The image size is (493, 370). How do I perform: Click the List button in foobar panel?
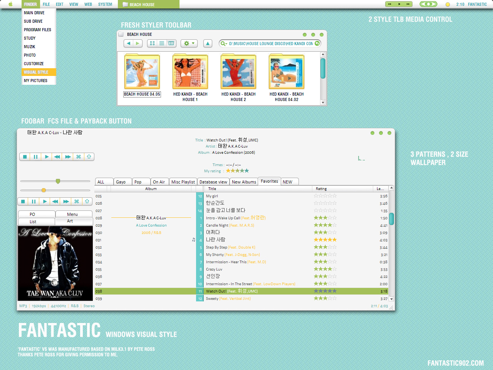pyautogui.click(x=37, y=222)
